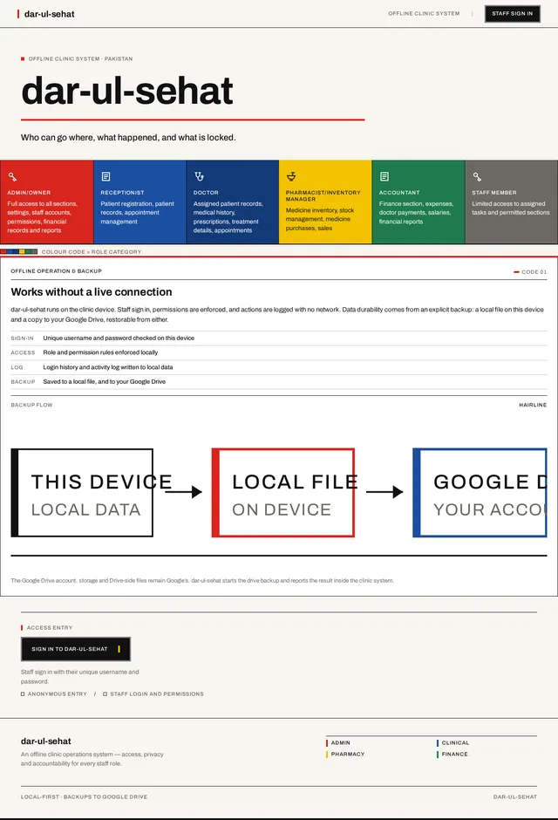Select the SIGN-IN row label

click(22, 338)
